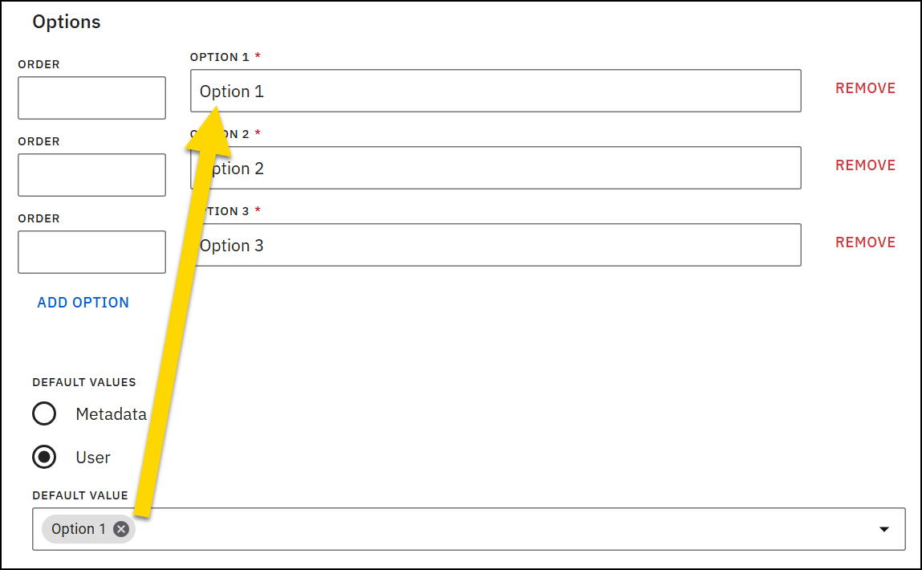Focus the third ORDER input box
This screenshot has height=570, width=922.
[91, 251]
